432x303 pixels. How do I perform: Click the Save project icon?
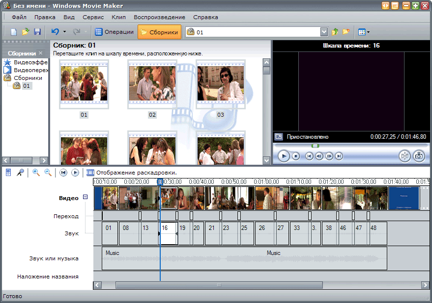point(37,32)
